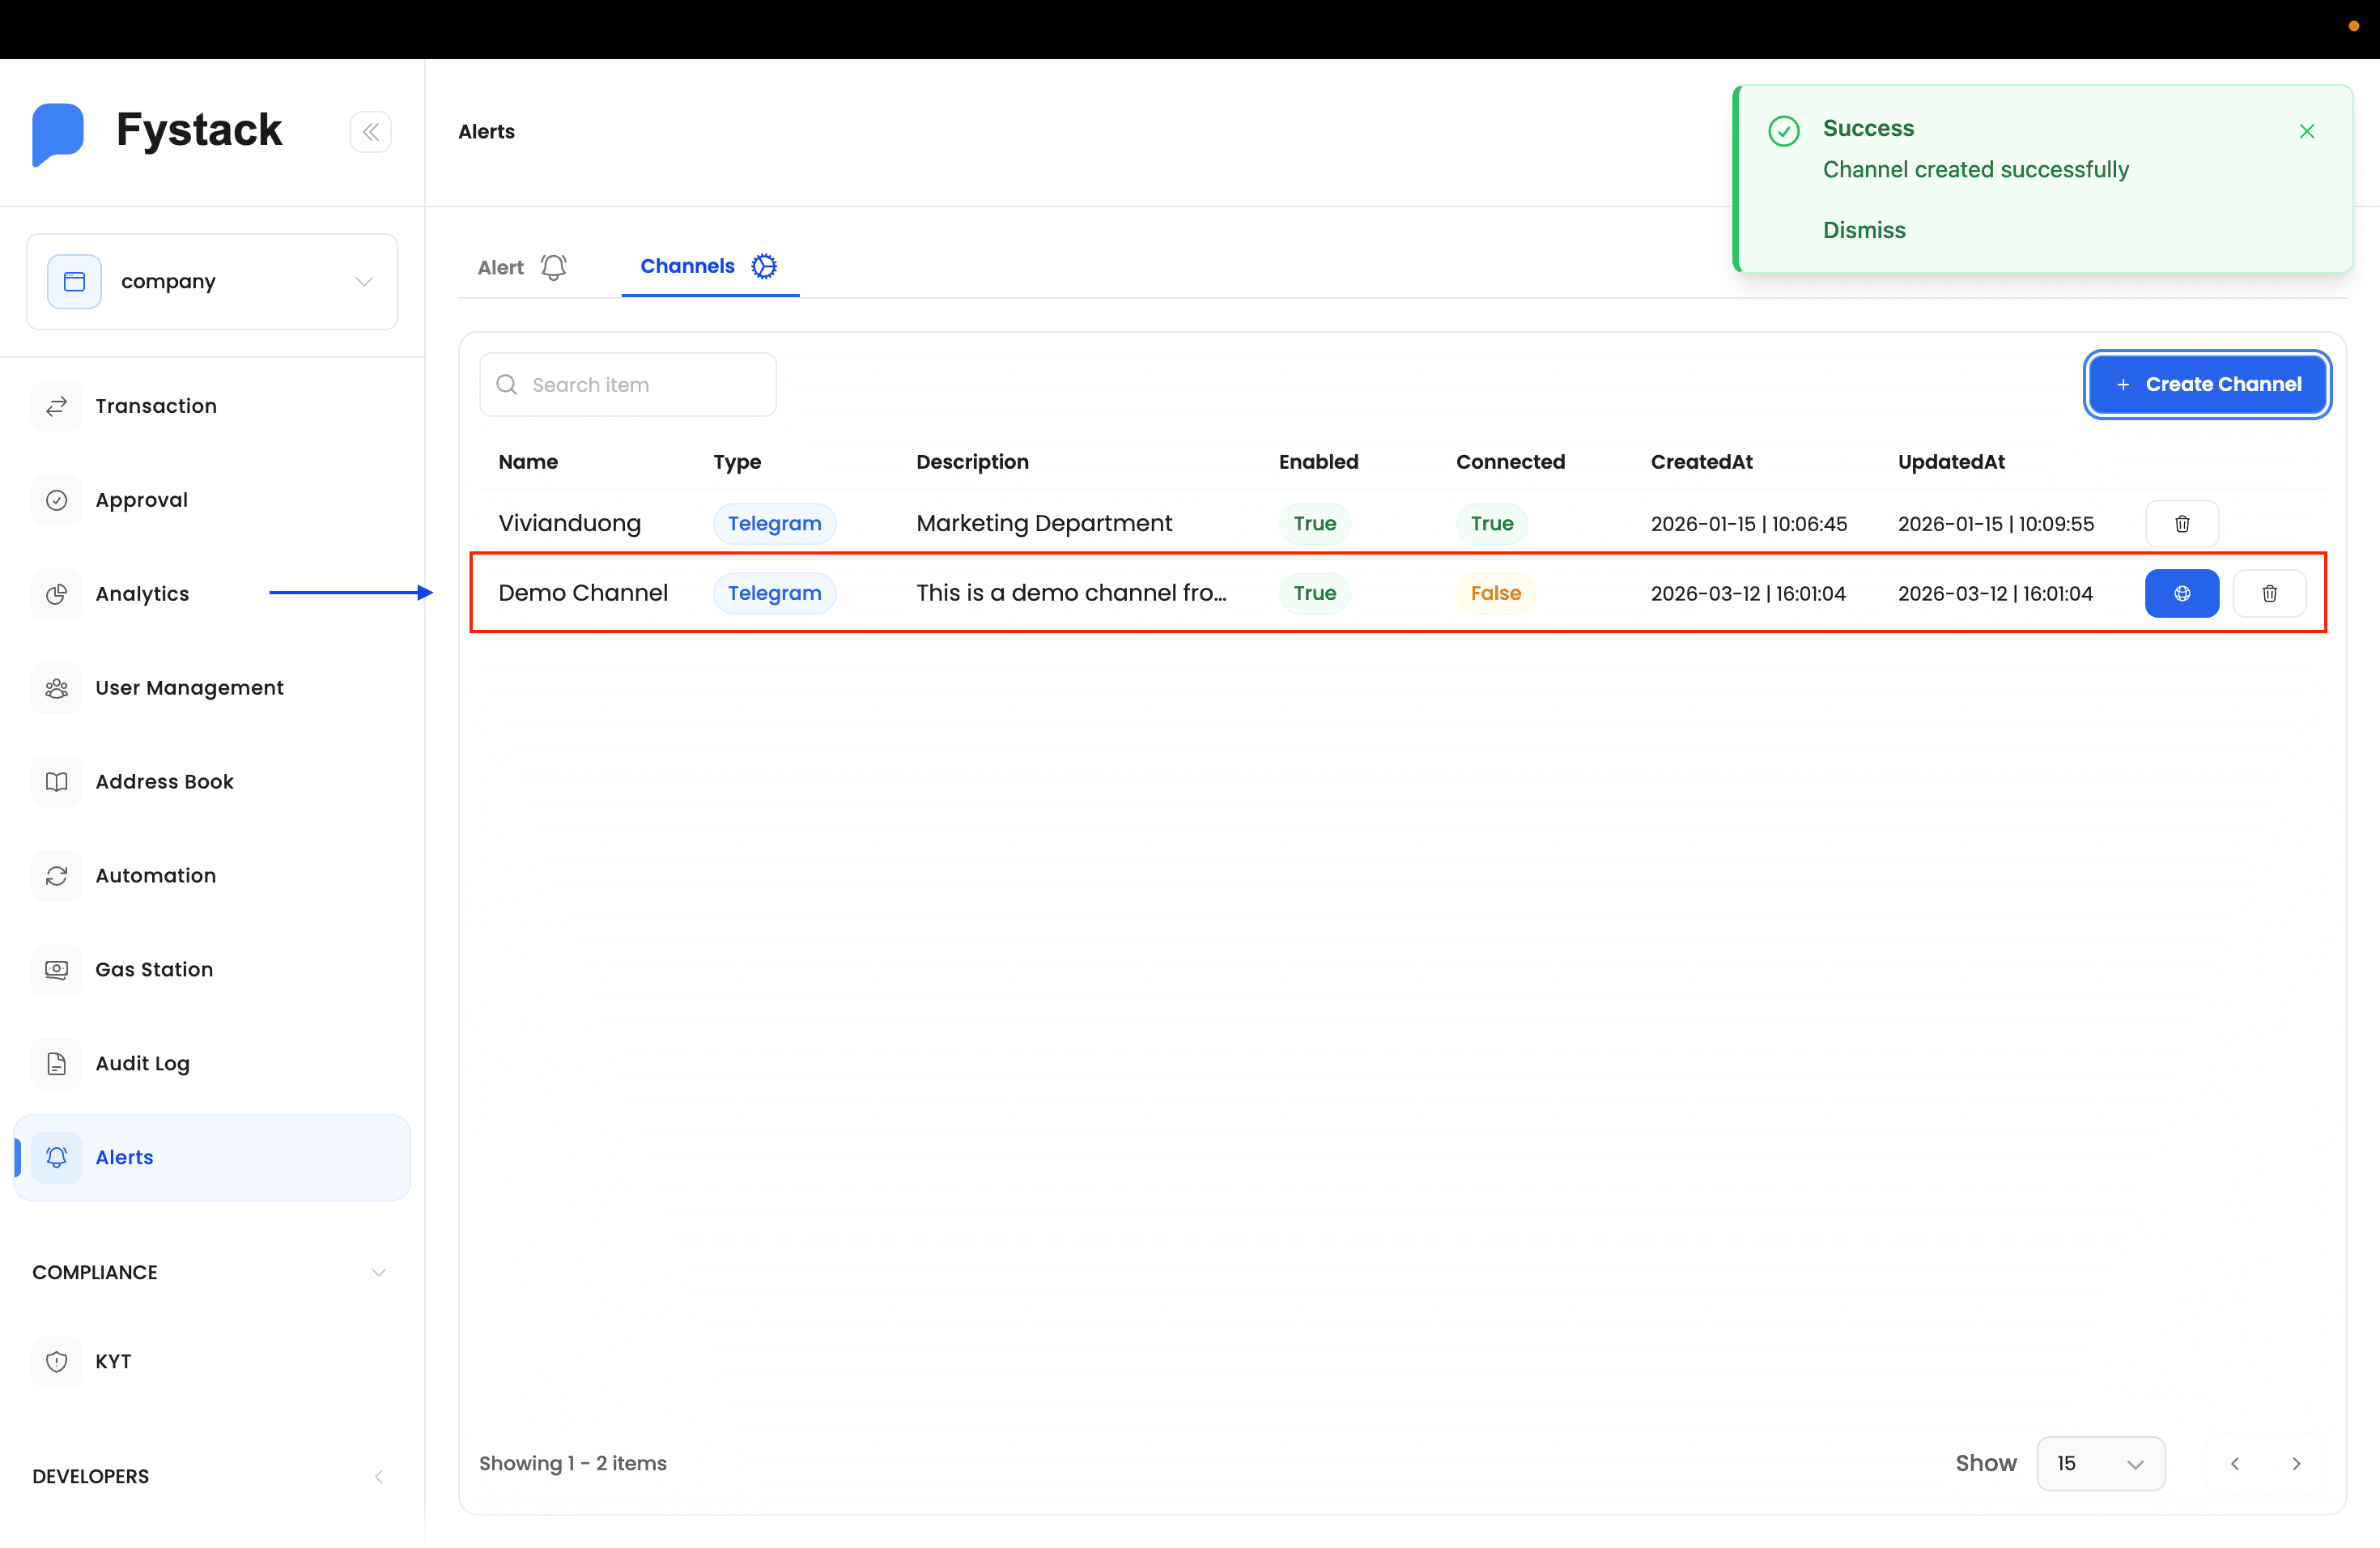The image size is (2380, 1548).
Task: Open User Management via its sidebar icon
Action: [x=57, y=688]
